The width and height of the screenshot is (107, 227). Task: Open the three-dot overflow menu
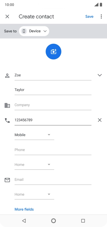pos(101,17)
